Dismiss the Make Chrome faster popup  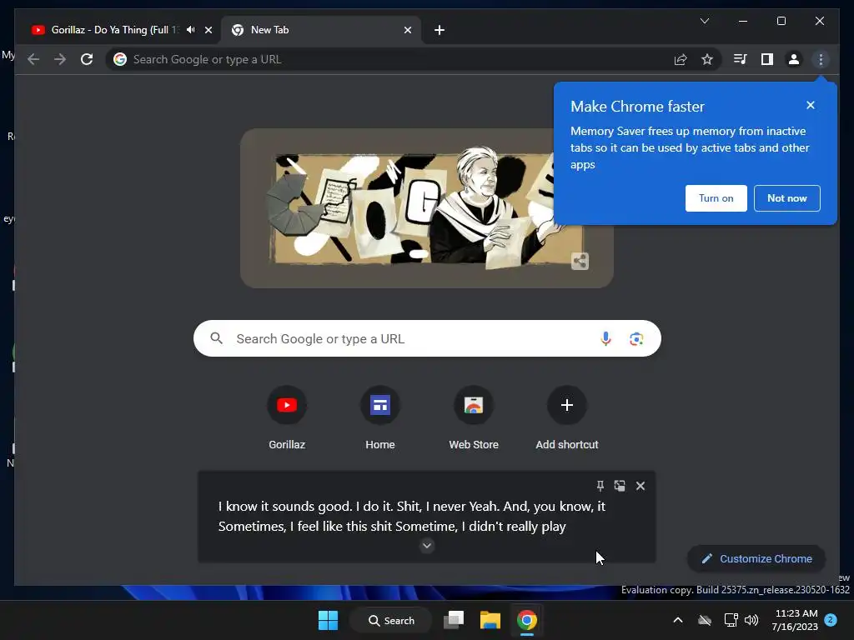tap(811, 105)
